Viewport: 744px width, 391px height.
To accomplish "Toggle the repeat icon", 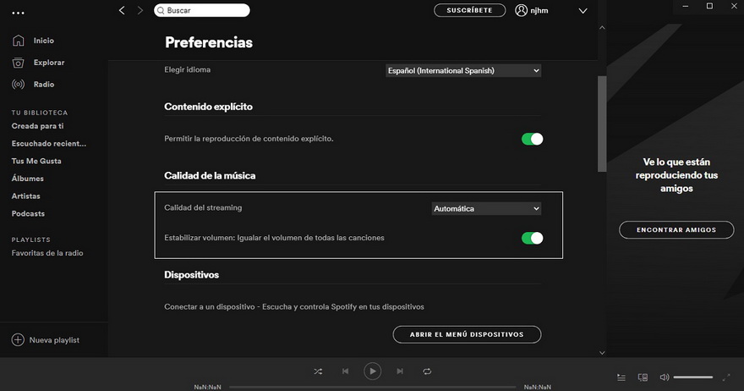I will point(427,372).
